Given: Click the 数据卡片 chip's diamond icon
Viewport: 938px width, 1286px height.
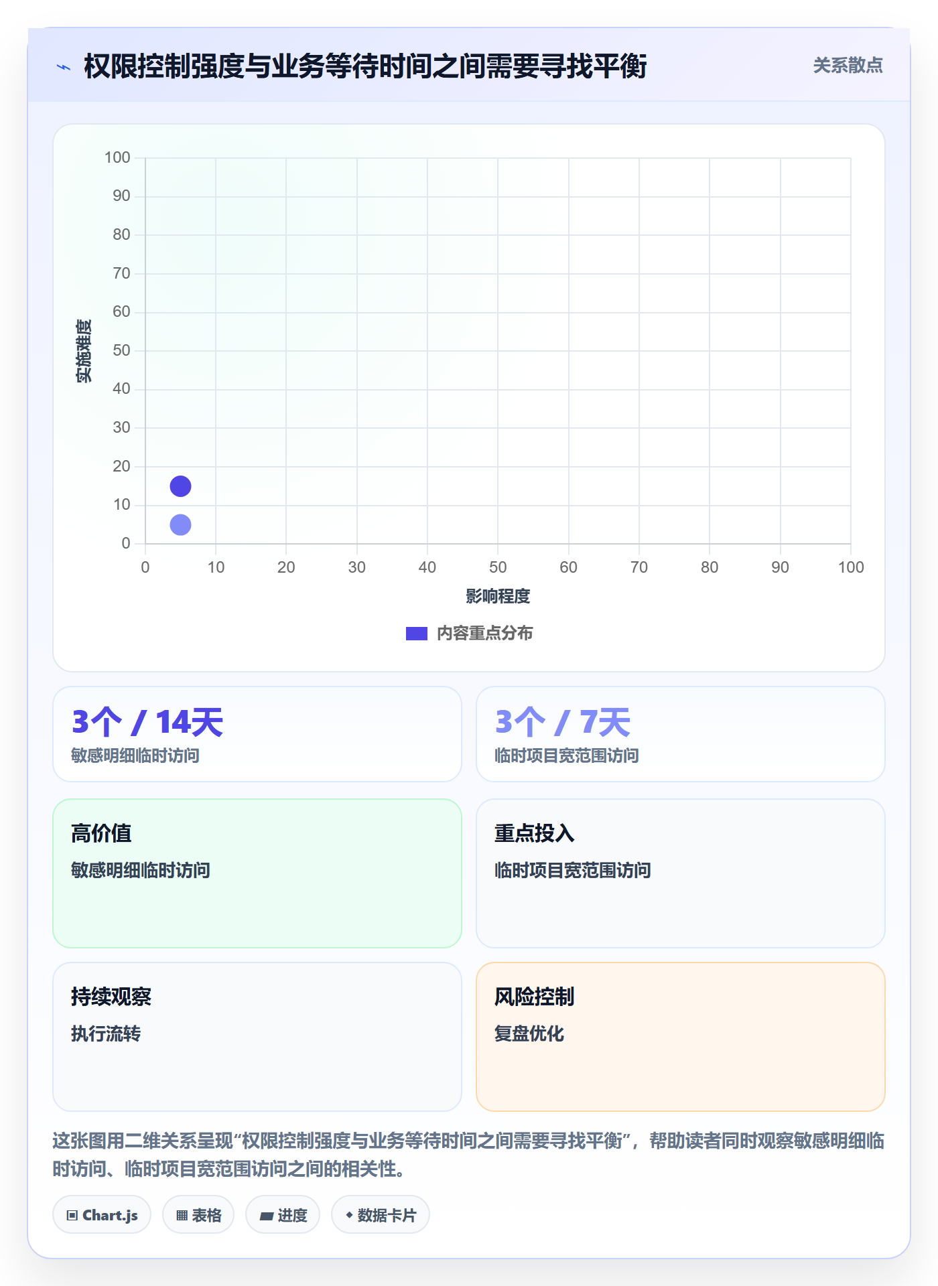Looking at the screenshot, I should (x=349, y=1215).
